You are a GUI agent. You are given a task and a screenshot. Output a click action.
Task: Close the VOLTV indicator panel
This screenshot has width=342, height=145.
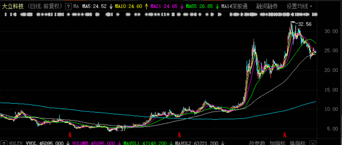click(313, 143)
